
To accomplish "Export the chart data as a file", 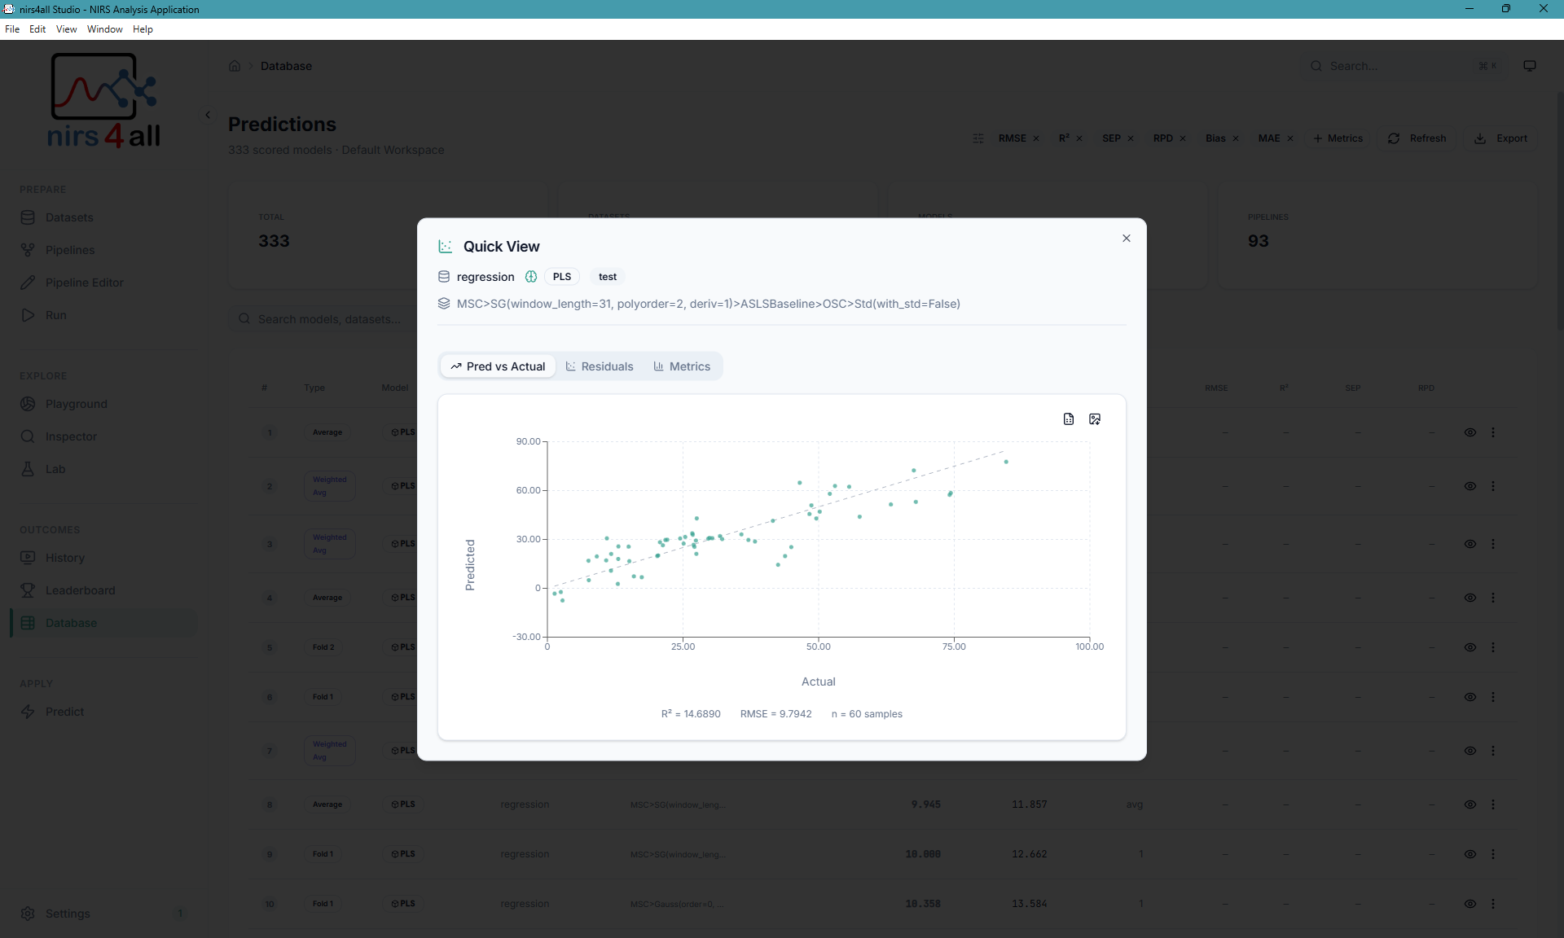I will coord(1068,419).
